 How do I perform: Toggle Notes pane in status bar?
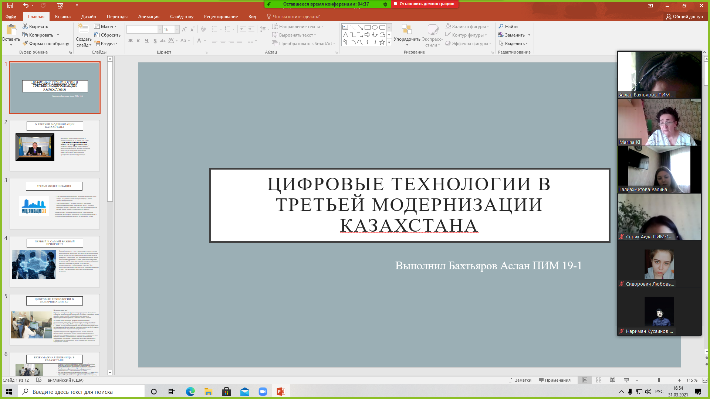[520, 380]
